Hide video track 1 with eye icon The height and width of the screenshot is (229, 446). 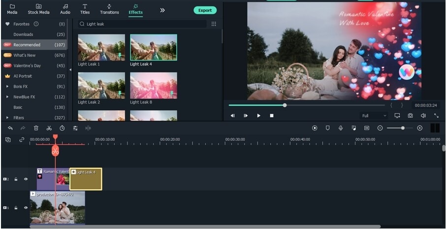[26, 208]
